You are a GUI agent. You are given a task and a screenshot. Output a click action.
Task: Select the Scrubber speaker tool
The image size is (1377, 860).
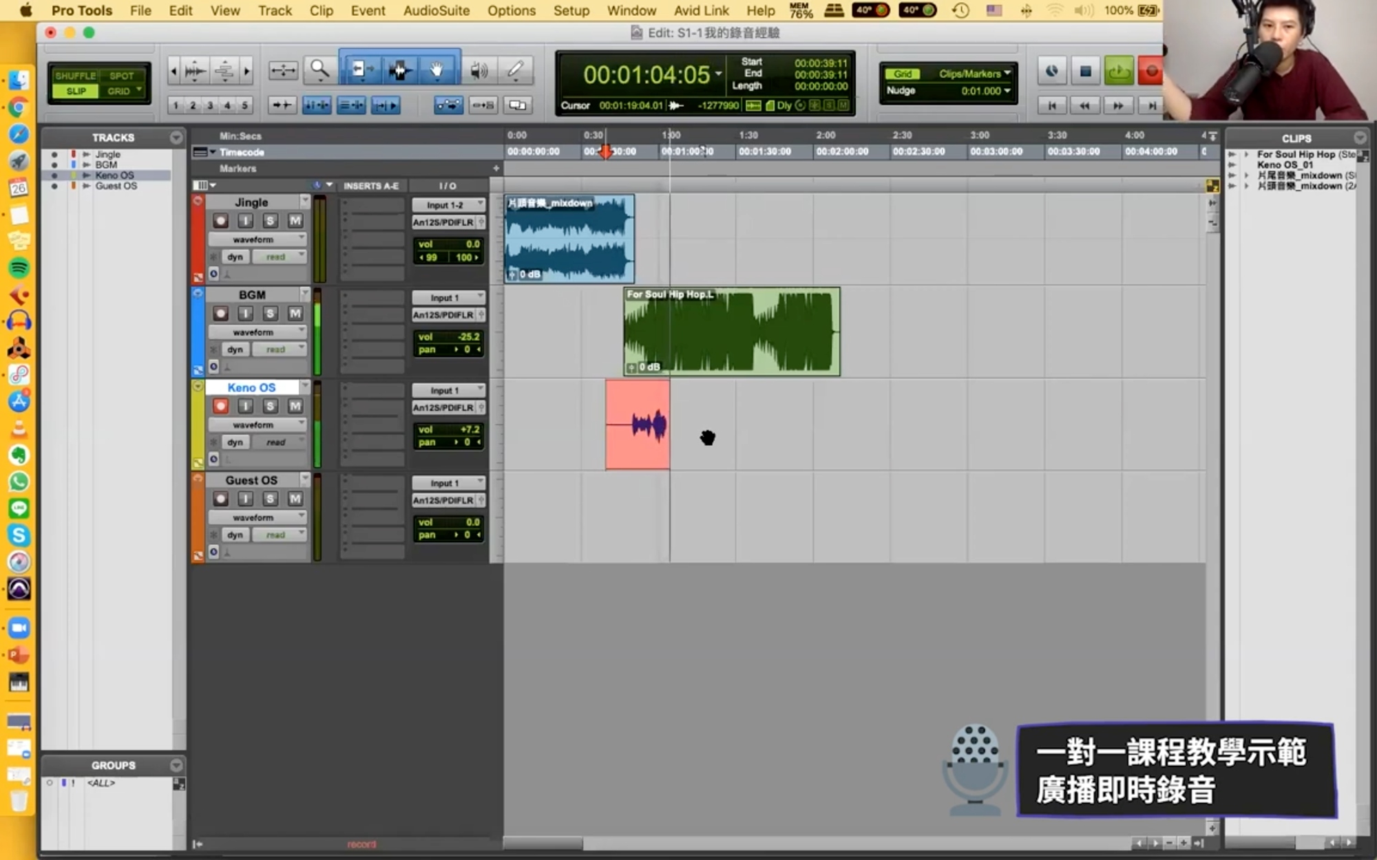click(479, 69)
